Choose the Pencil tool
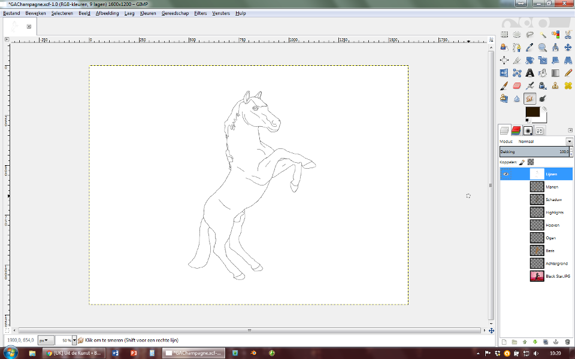 coord(568,73)
